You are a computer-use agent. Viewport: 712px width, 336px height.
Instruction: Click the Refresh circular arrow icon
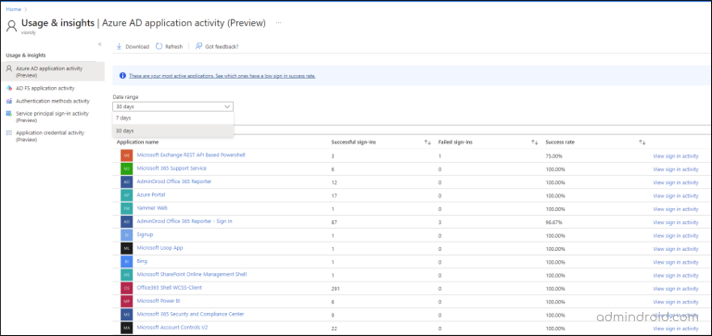[x=159, y=46]
